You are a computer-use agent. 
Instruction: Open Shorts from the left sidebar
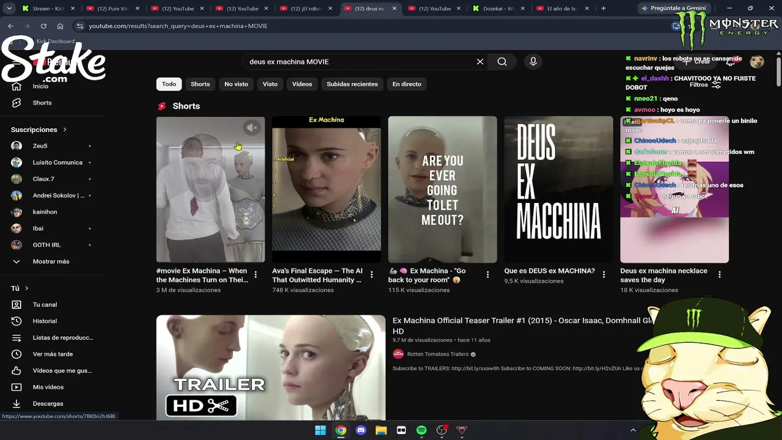pos(42,103)
